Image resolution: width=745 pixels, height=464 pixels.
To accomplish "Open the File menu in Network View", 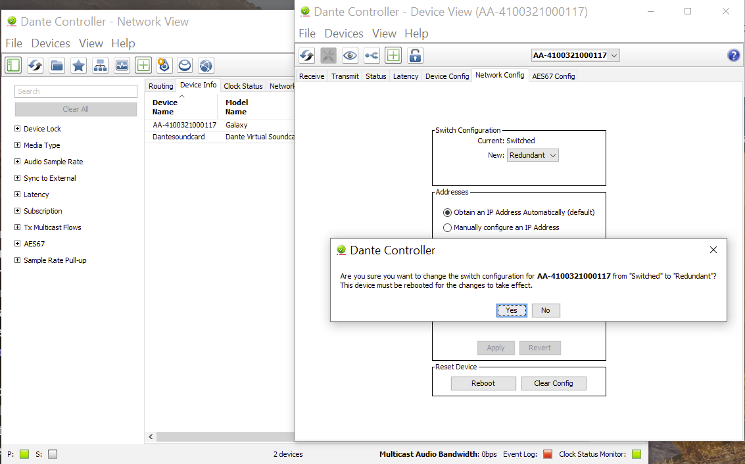I will [14, 43].
